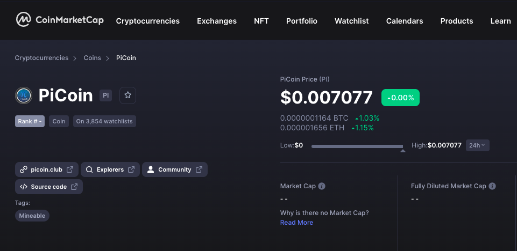Image resolution: width=517 pixels, height=251 pixels.
Task: Click the High:$0.007077 label
Action: tap(436, 145)
